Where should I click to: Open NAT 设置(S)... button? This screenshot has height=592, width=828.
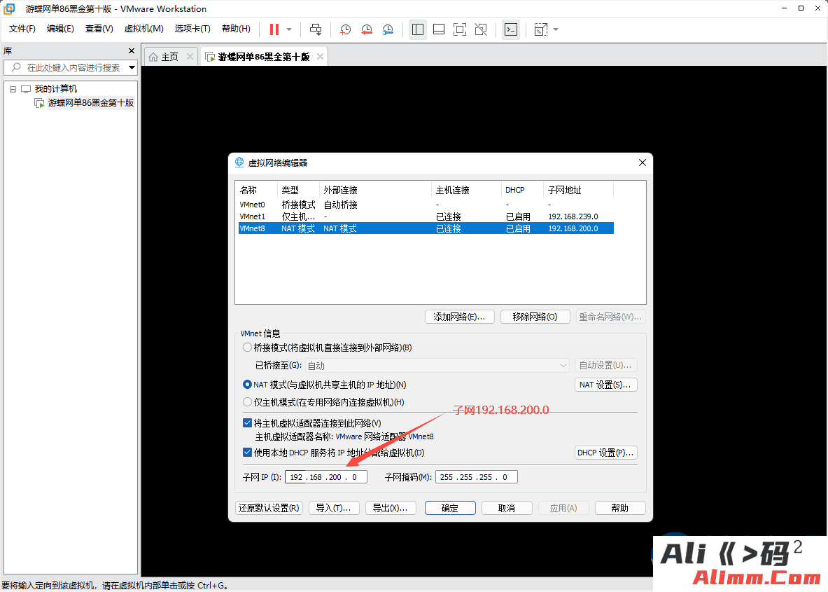(605, 384)
